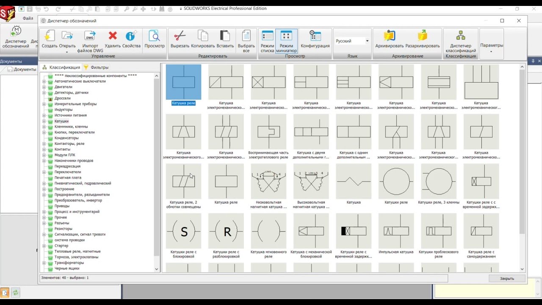Click Диспетчер обозначений icon in main window

(16, 32)
